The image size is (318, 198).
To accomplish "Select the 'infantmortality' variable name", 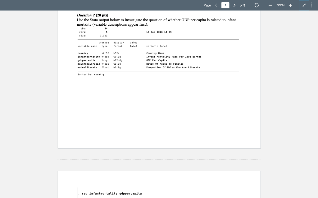I will [x=89, y=57].
